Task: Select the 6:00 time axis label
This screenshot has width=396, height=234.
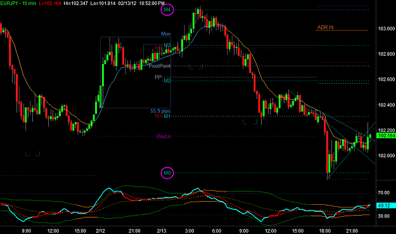Action: pyautogui.click(x=217, y=231)
